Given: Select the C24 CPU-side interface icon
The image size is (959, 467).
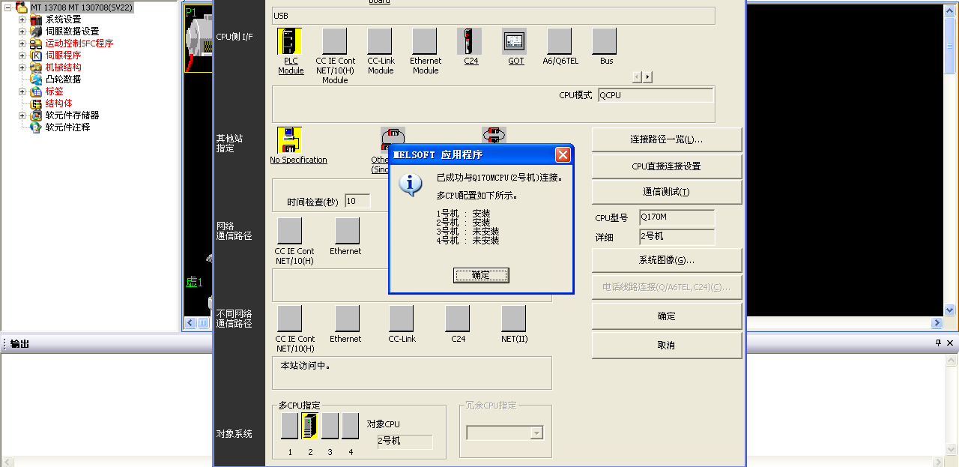Looking at the screenshot, I should click(x=470, y=41).
